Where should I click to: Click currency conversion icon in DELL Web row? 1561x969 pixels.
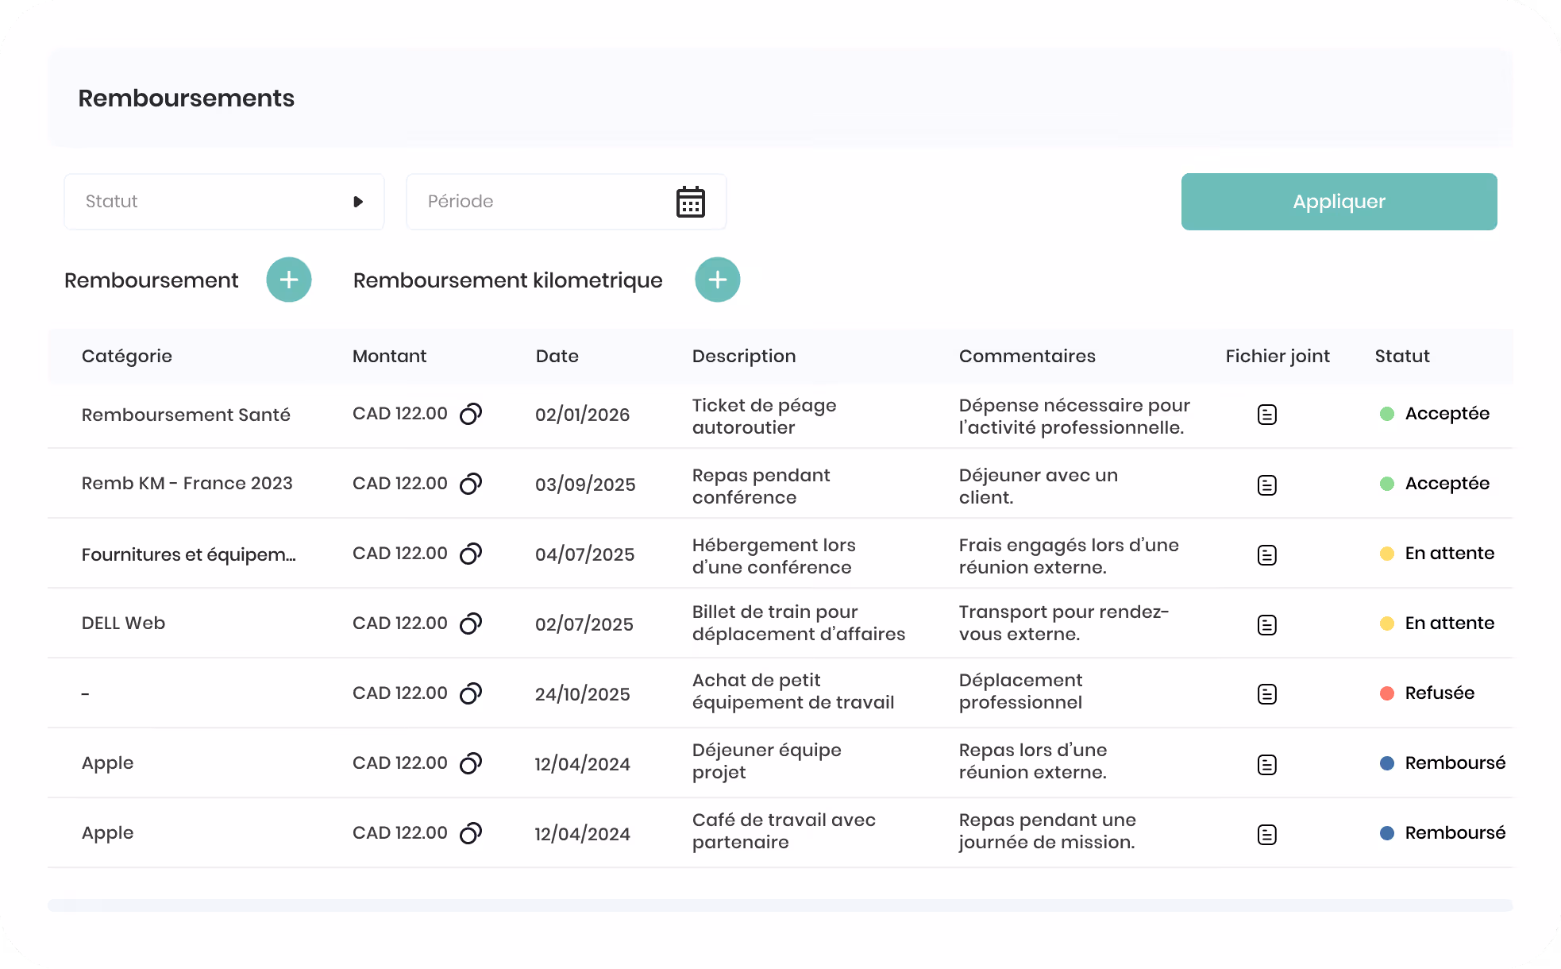point(471,623)
